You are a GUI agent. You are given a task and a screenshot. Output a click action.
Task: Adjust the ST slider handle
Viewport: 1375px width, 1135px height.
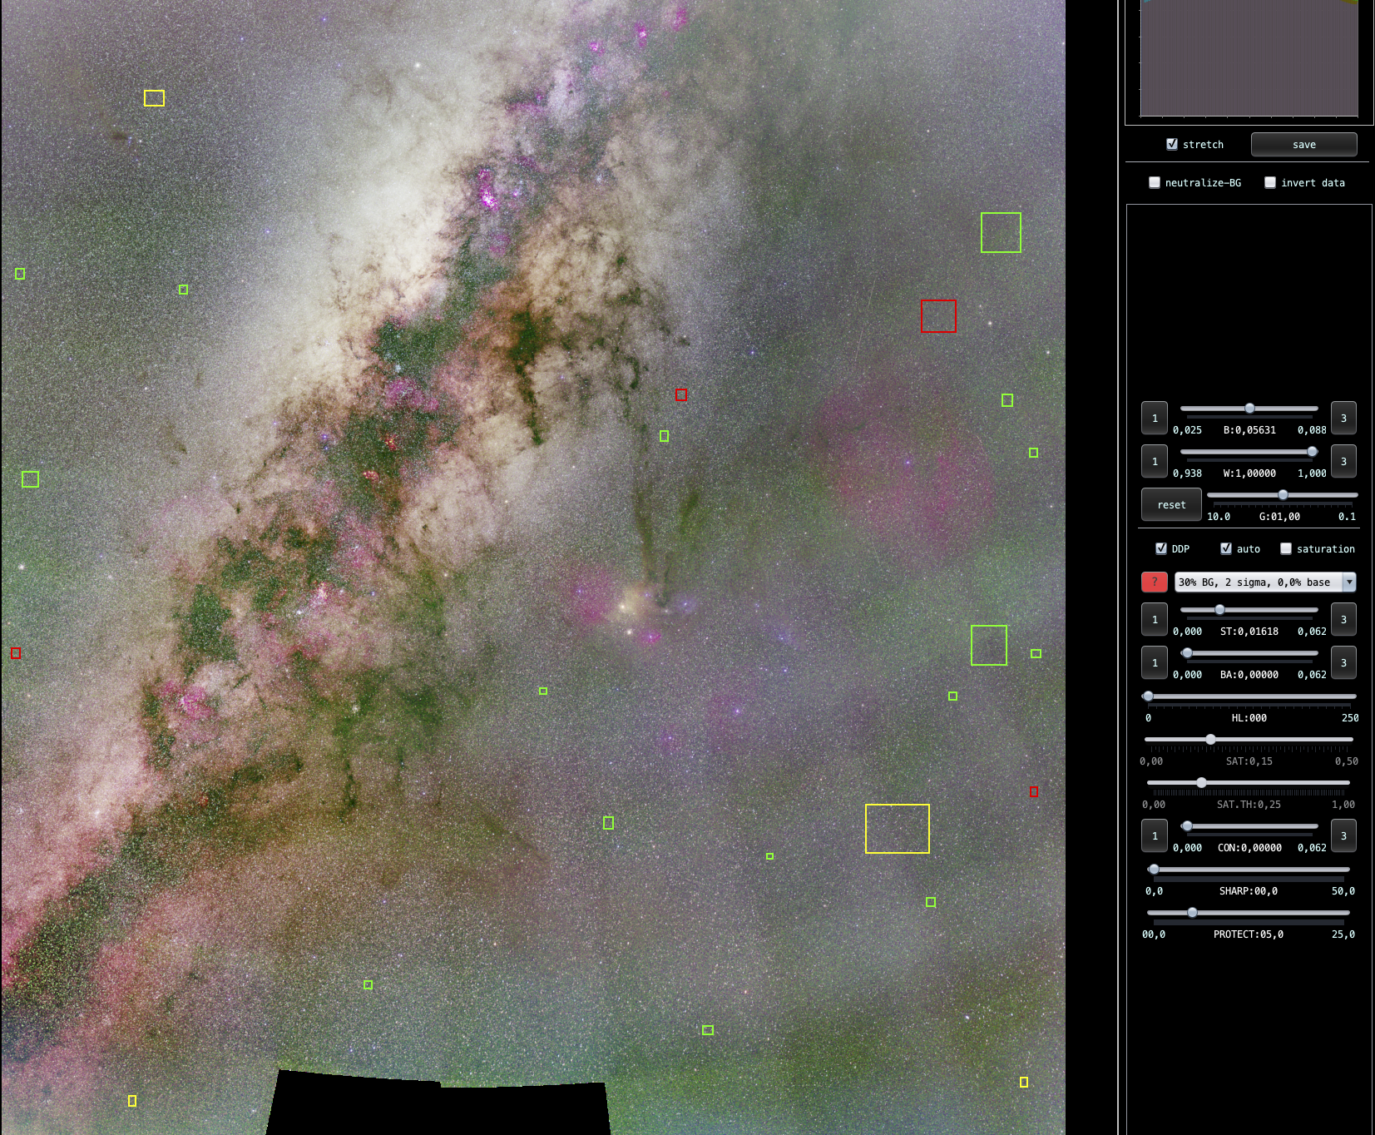click(x=1219, y=610)
